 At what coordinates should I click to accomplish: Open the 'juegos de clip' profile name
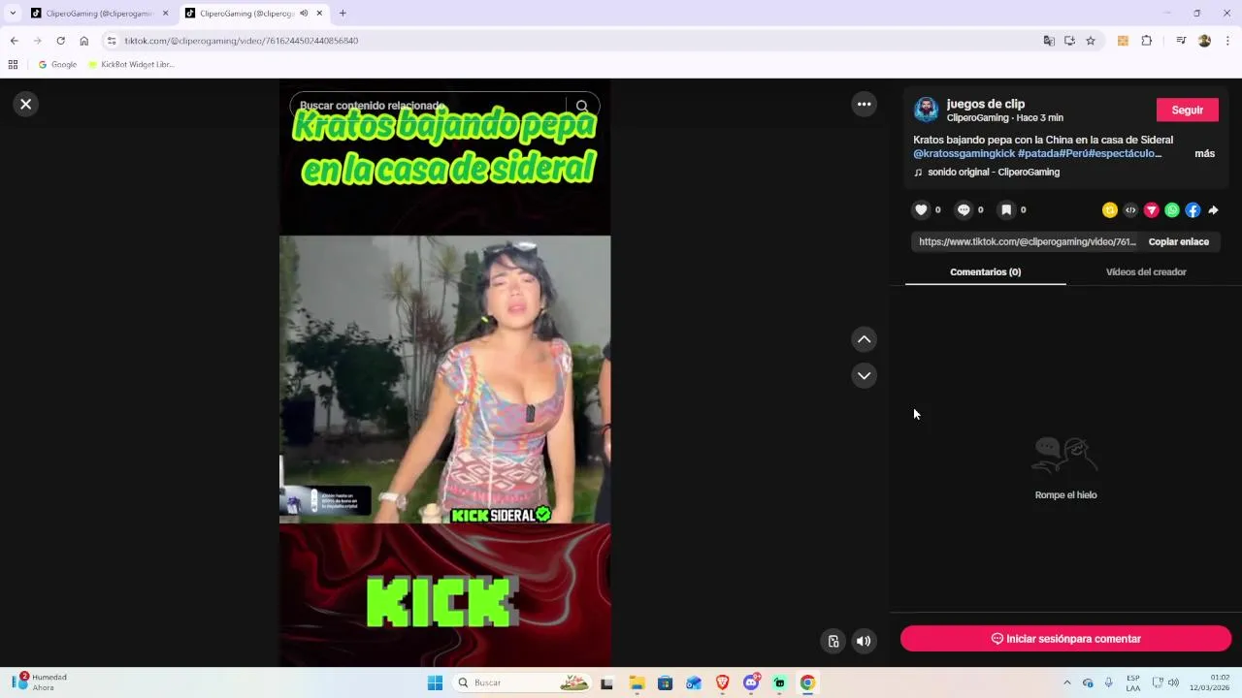click(x=986, y=104)
